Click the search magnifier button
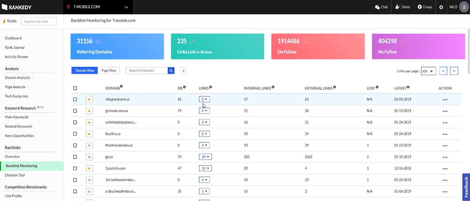 click(171, 71)
